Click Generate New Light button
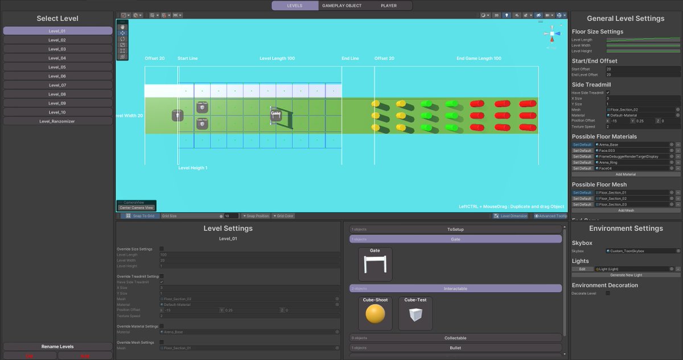683x360 pixels. (x=626, y=275)
